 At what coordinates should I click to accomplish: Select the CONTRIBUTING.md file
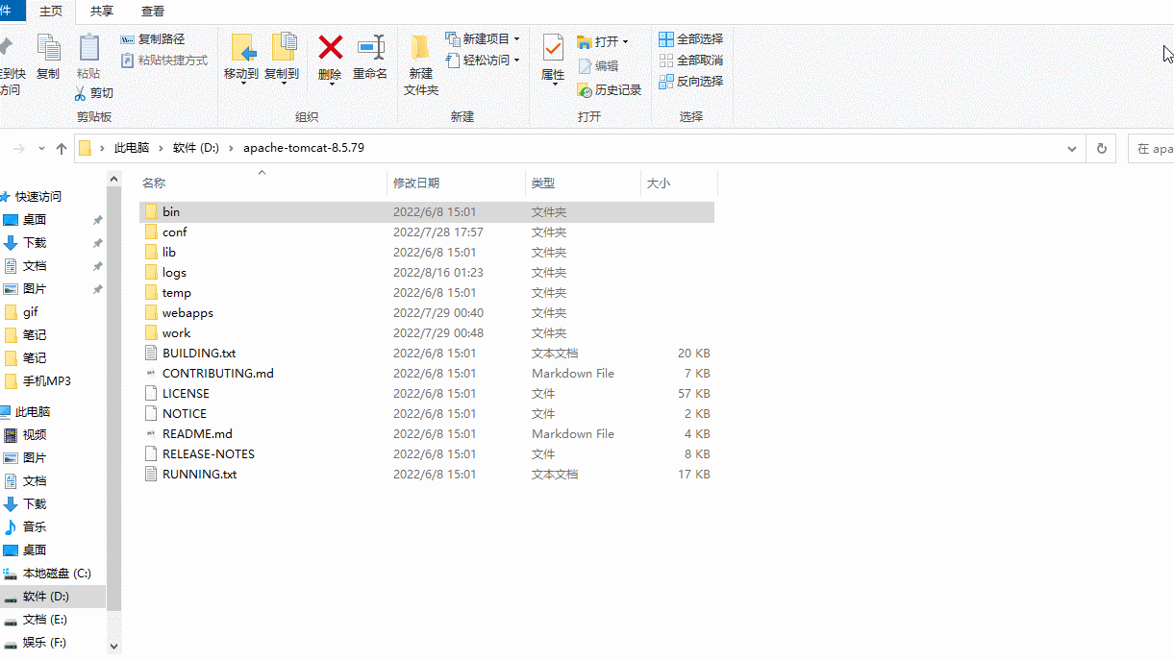427,373
